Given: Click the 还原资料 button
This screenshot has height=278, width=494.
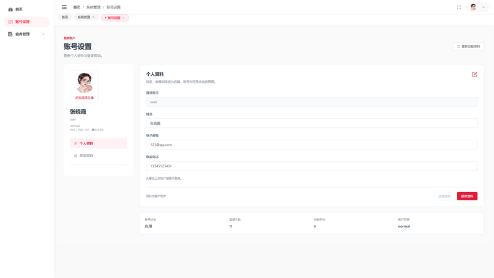Looking at the screenshot, I should (444, 196).
